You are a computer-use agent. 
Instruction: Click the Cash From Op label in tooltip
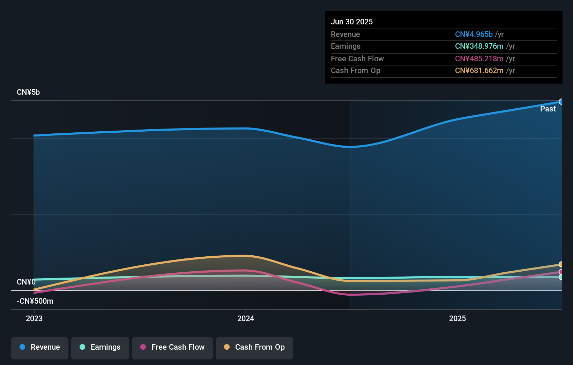[x=356, y=70]
